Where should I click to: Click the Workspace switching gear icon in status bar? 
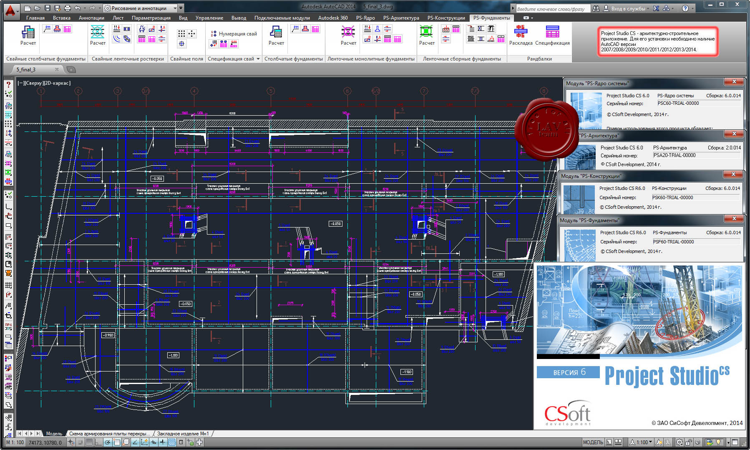click(x=680, y=442)
